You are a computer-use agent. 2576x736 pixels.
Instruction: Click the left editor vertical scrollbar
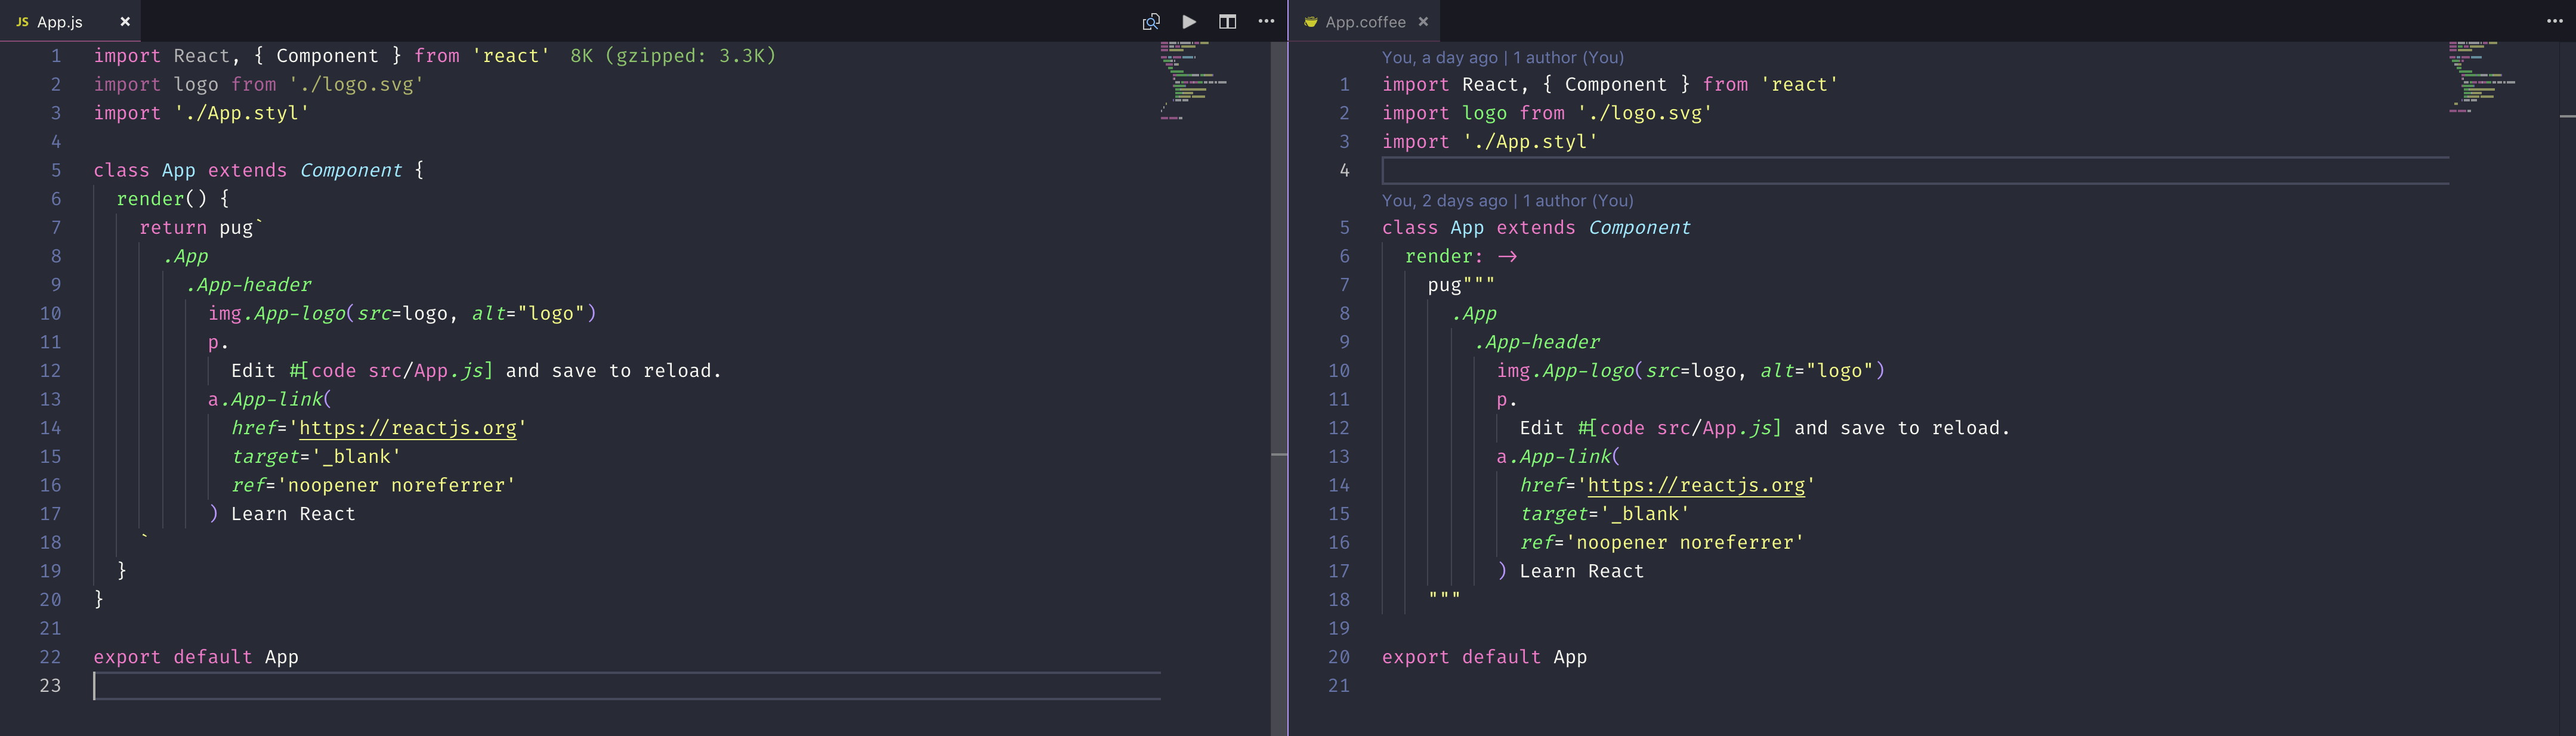click(1279, 300)
